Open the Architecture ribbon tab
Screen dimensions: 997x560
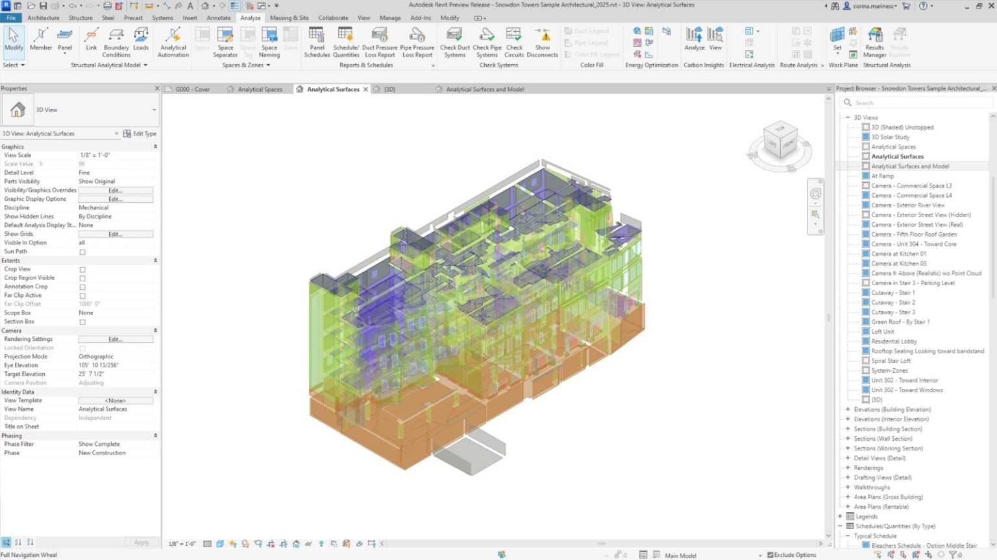click(43, 17)
